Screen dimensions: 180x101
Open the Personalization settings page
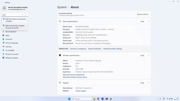[11, 32]
